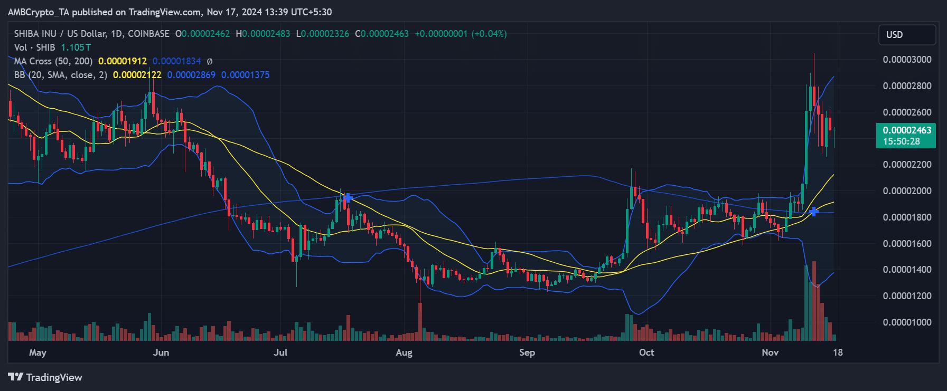The image size is (947, 391).
Task: Click the 0.00001800 price axis label
Action: [907, 217]
